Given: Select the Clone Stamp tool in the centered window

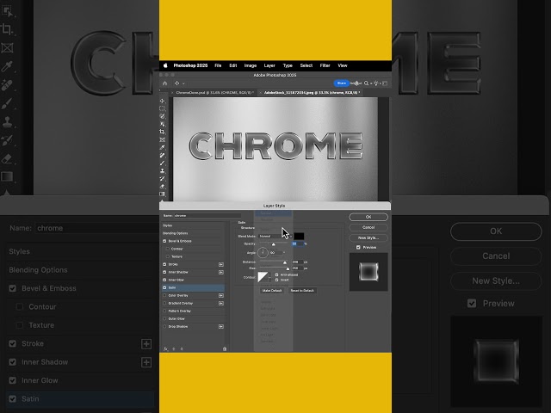Looking at the screenshot, I should [162, 170].
